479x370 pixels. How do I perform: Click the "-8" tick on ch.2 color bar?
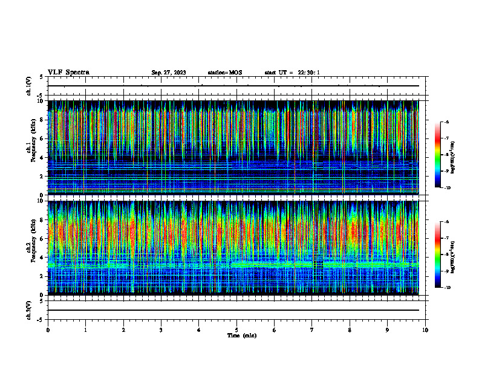[446, 255]
